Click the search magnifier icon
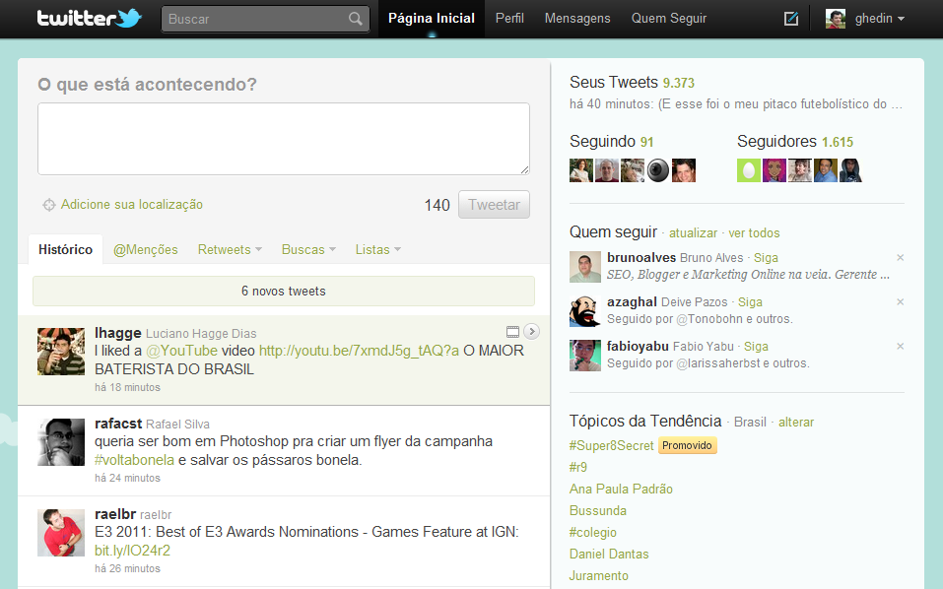This screenshot has width=943, height=589. [356, 19]
